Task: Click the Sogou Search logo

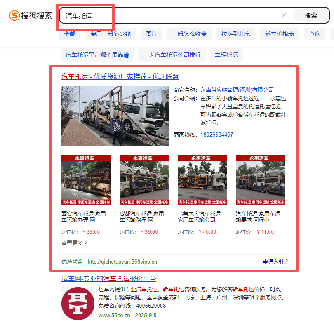Action: click(31, 16)
